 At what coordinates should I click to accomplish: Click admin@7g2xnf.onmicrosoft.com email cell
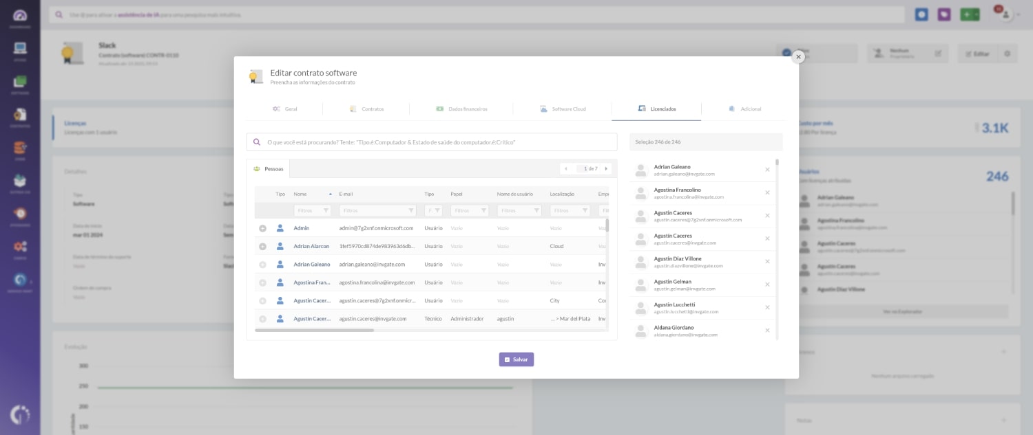click(376, 228)
